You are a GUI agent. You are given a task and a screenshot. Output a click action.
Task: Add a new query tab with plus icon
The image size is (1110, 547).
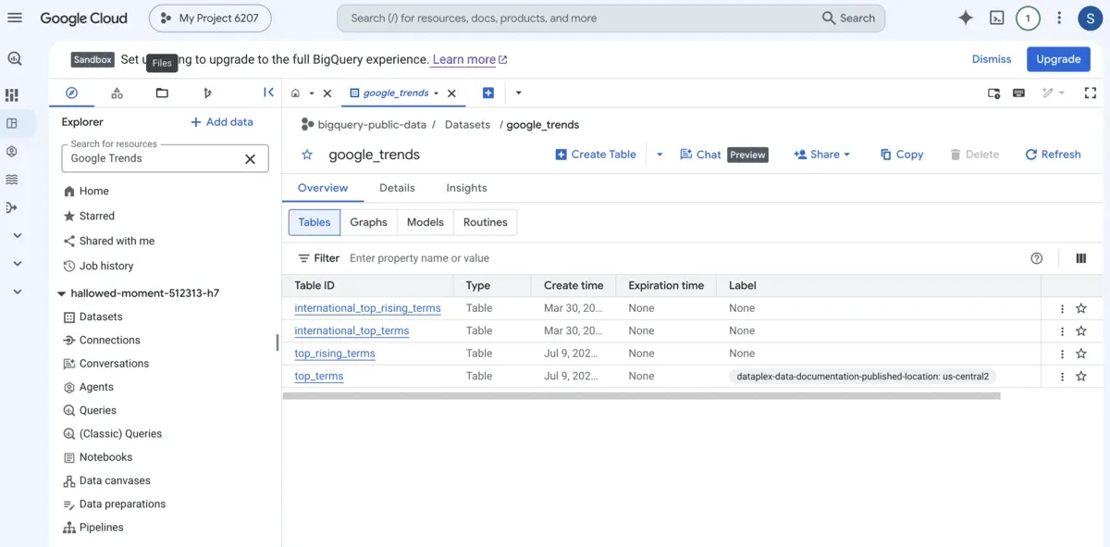tap(488, 93)
